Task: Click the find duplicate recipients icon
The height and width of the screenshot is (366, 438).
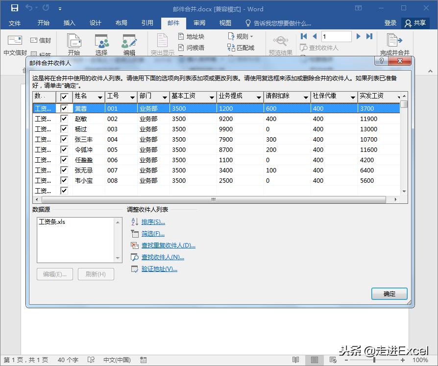Action: click(135, 245)
